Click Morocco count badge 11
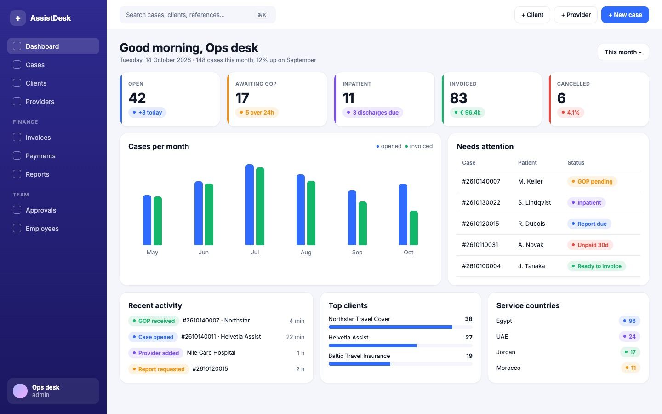This screenshot has height=414, width=662. (630, 368)
